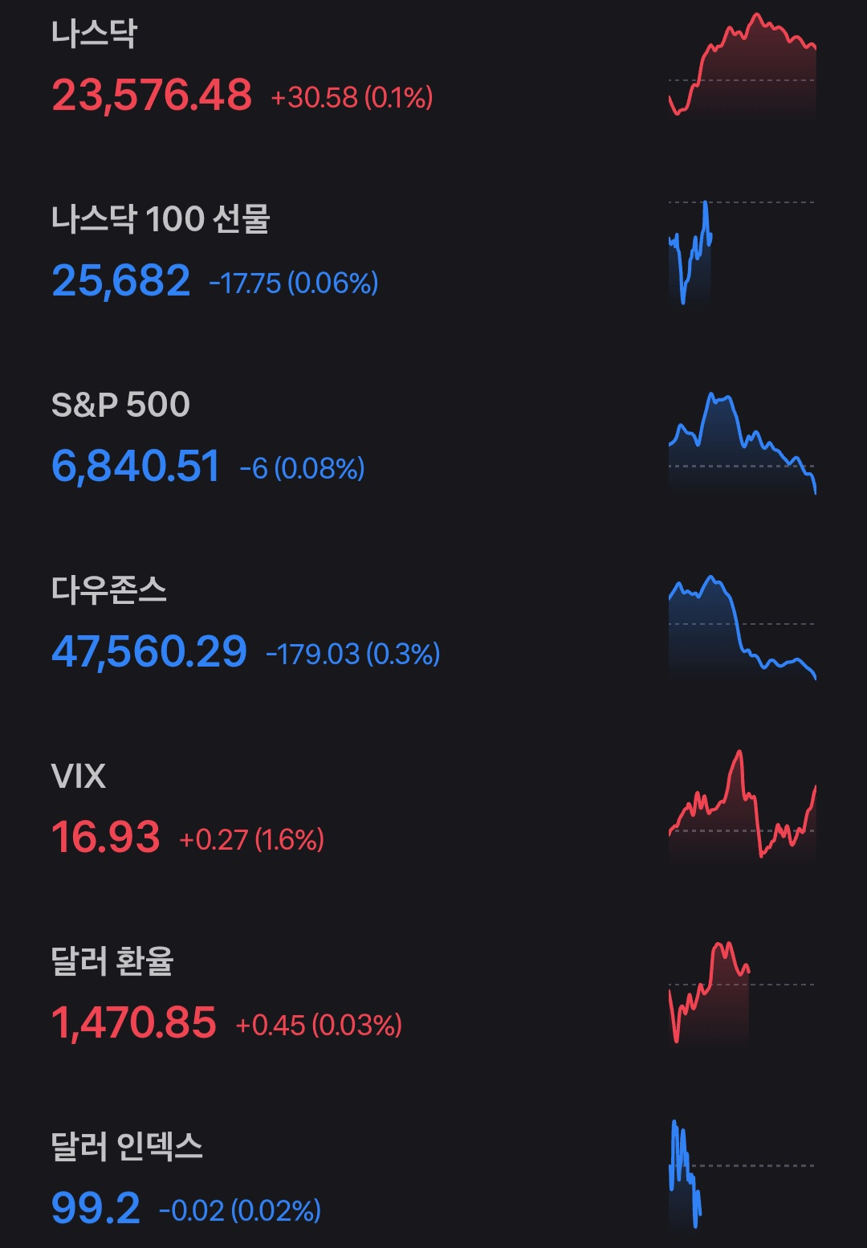Image resolution: width=867 pixels, height=1248 pixels.
Task: Tap the 나스닥 price 23,576.48
Action: tap(152, 96)
